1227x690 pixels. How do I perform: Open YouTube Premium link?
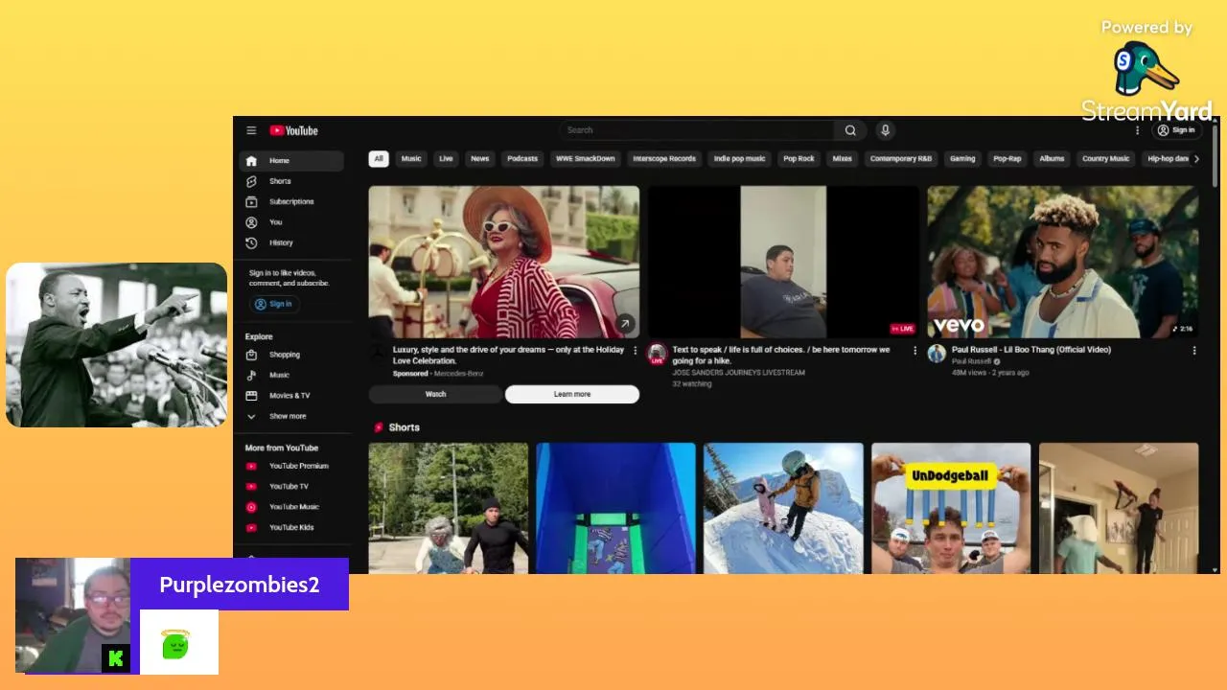point(291,466)
